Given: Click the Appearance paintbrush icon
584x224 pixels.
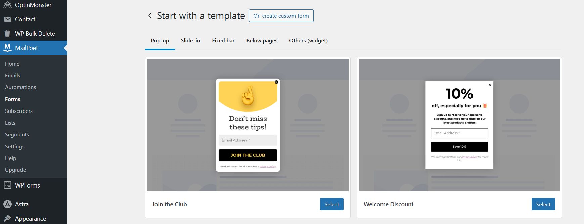Looking at the screenshot, I should tap(7, 218).
